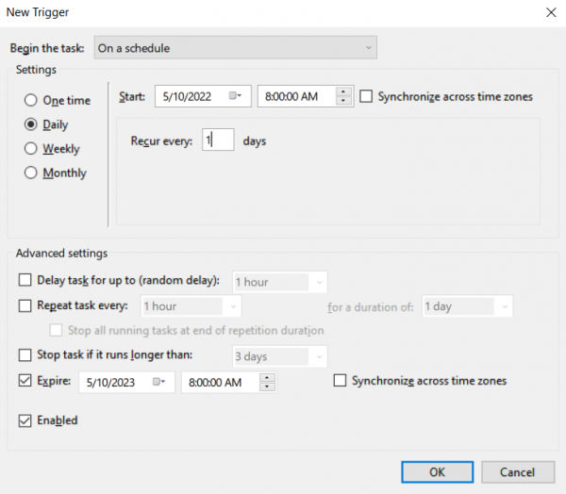Open the Expire date calendar picker
The width and height of the screenshot is (566, 494).
pyautogui.click(x=158, y=382)
